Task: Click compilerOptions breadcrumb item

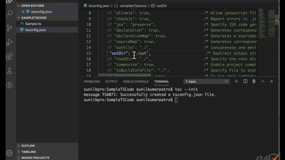Action: click(x=133, y=6)
